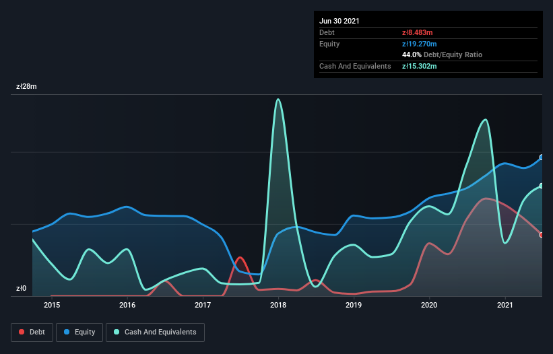Click the Debt label in tooltip
Screen dimensions: 553x354
point(327,32)
